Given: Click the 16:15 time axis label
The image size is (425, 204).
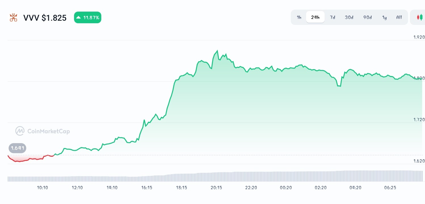Looking at the screenshot, I should (x=147, y=188).
